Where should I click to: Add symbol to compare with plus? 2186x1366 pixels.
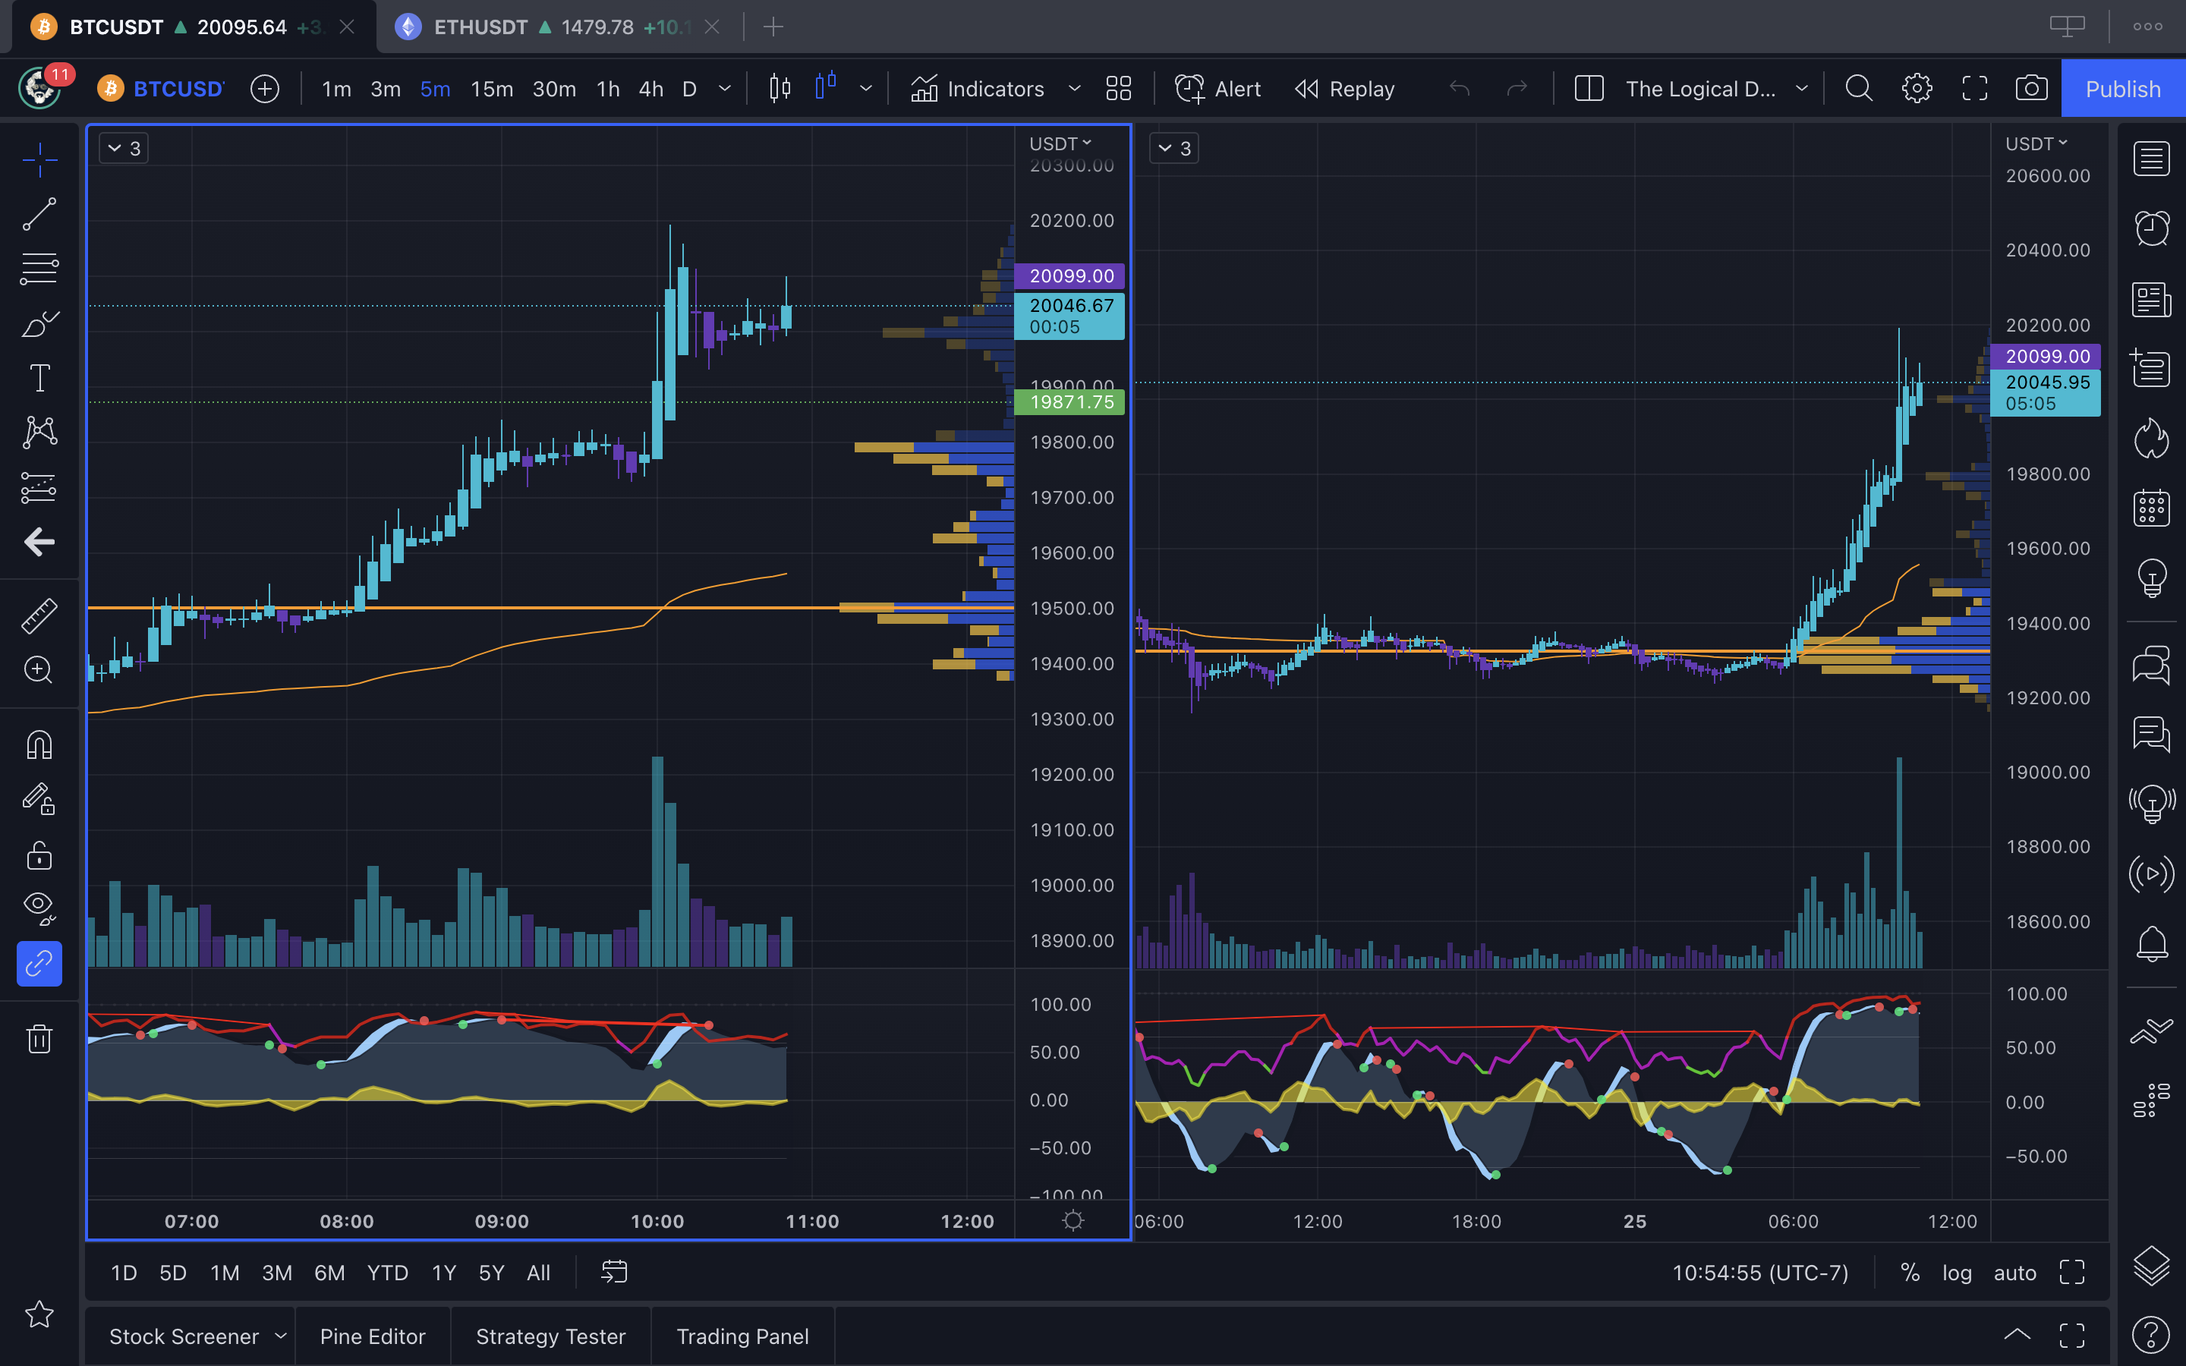[x=265, y=89]
